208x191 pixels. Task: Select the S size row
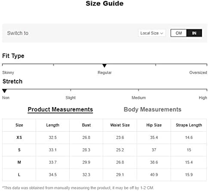104,150
